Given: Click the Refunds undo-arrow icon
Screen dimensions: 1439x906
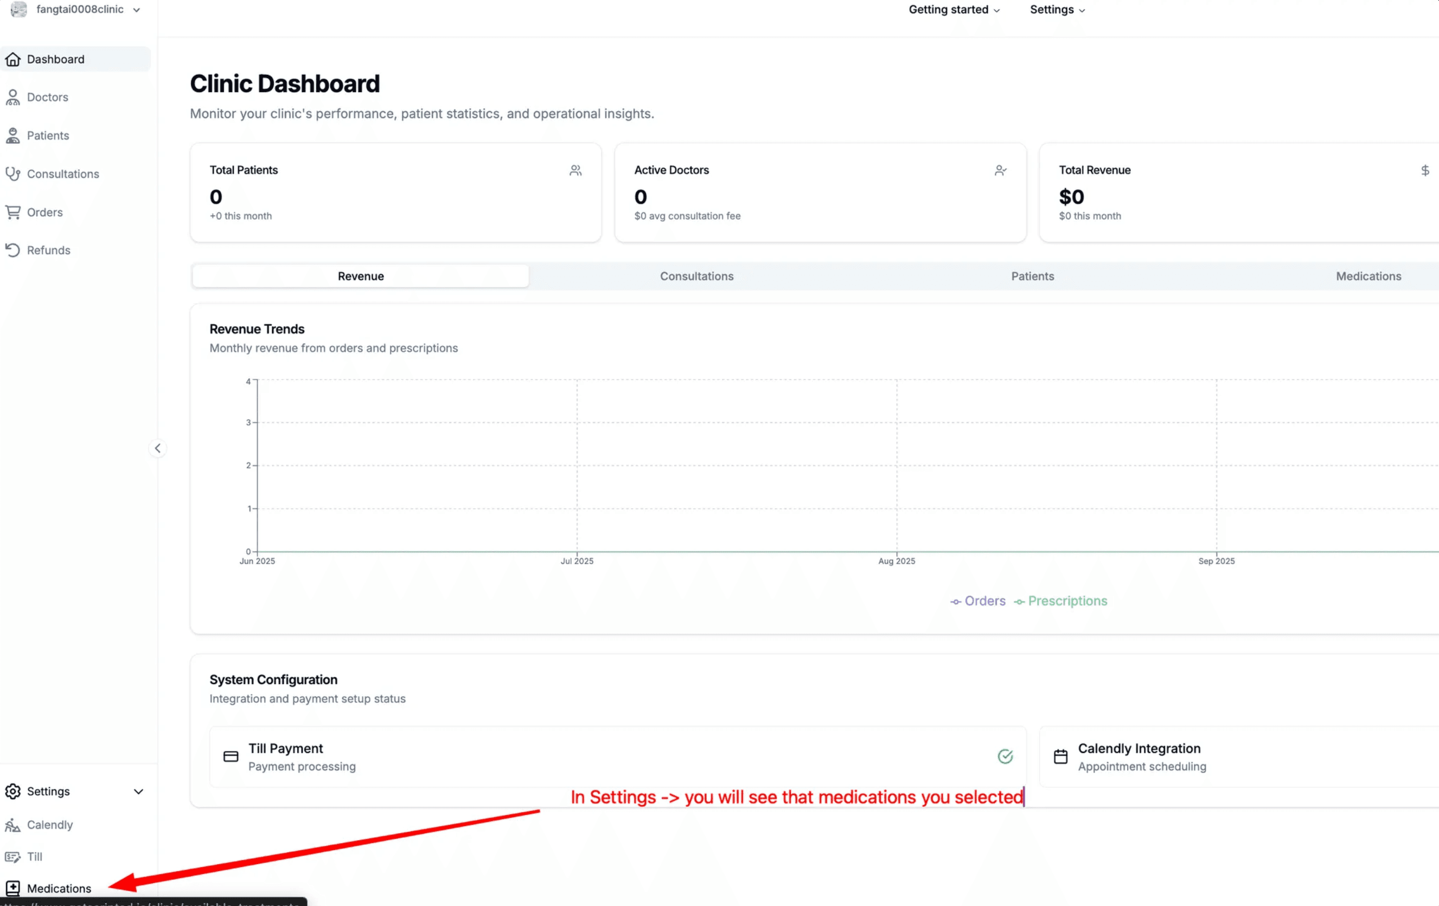Looking at the screenshot, I should [x=12, y=250].
